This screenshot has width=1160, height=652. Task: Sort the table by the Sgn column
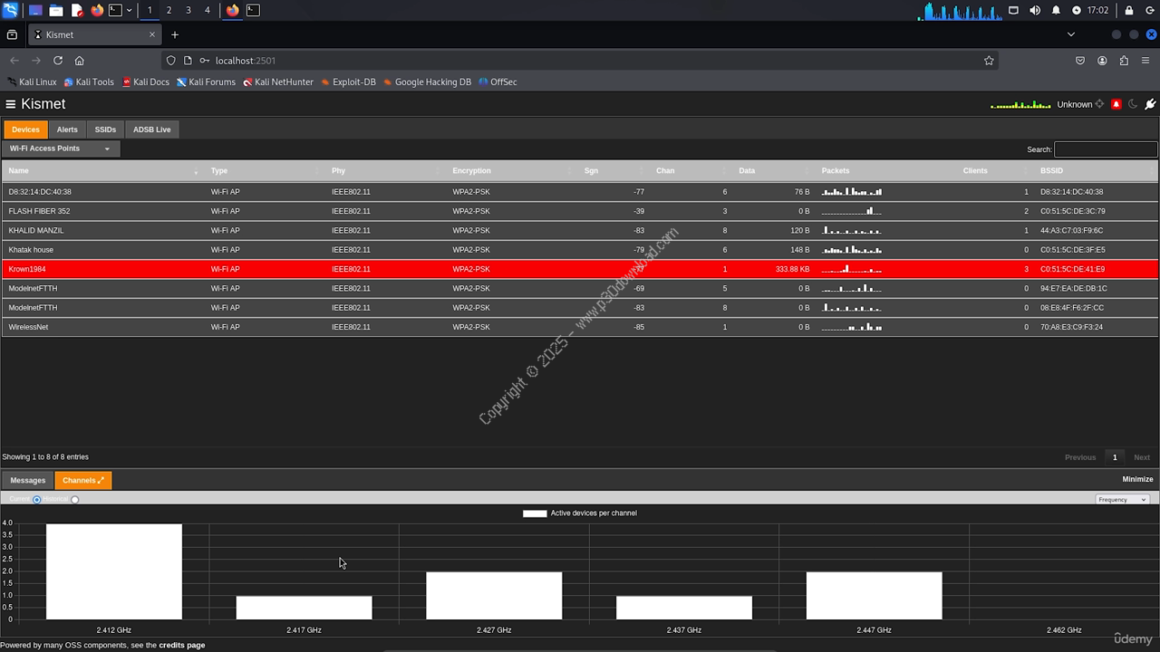(x=614, y=170)
